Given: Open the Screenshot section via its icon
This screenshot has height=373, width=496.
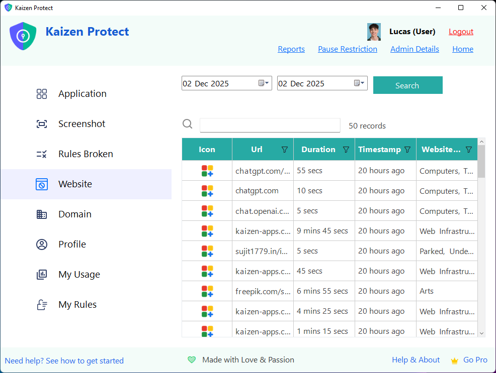Looking at the screenshot, I should coord(41,123).
